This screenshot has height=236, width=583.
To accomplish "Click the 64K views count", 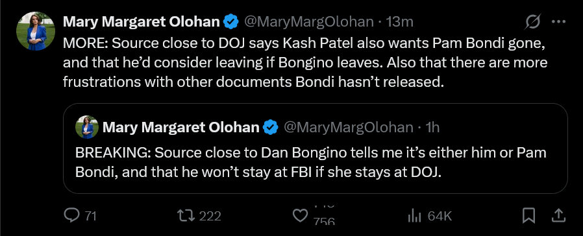I will 440,216.
